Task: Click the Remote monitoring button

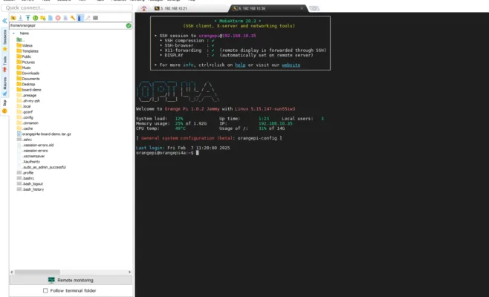Action: [71, 280]
